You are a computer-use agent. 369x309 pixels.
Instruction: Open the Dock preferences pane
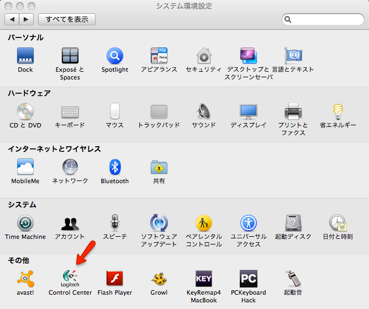point(25,56)
